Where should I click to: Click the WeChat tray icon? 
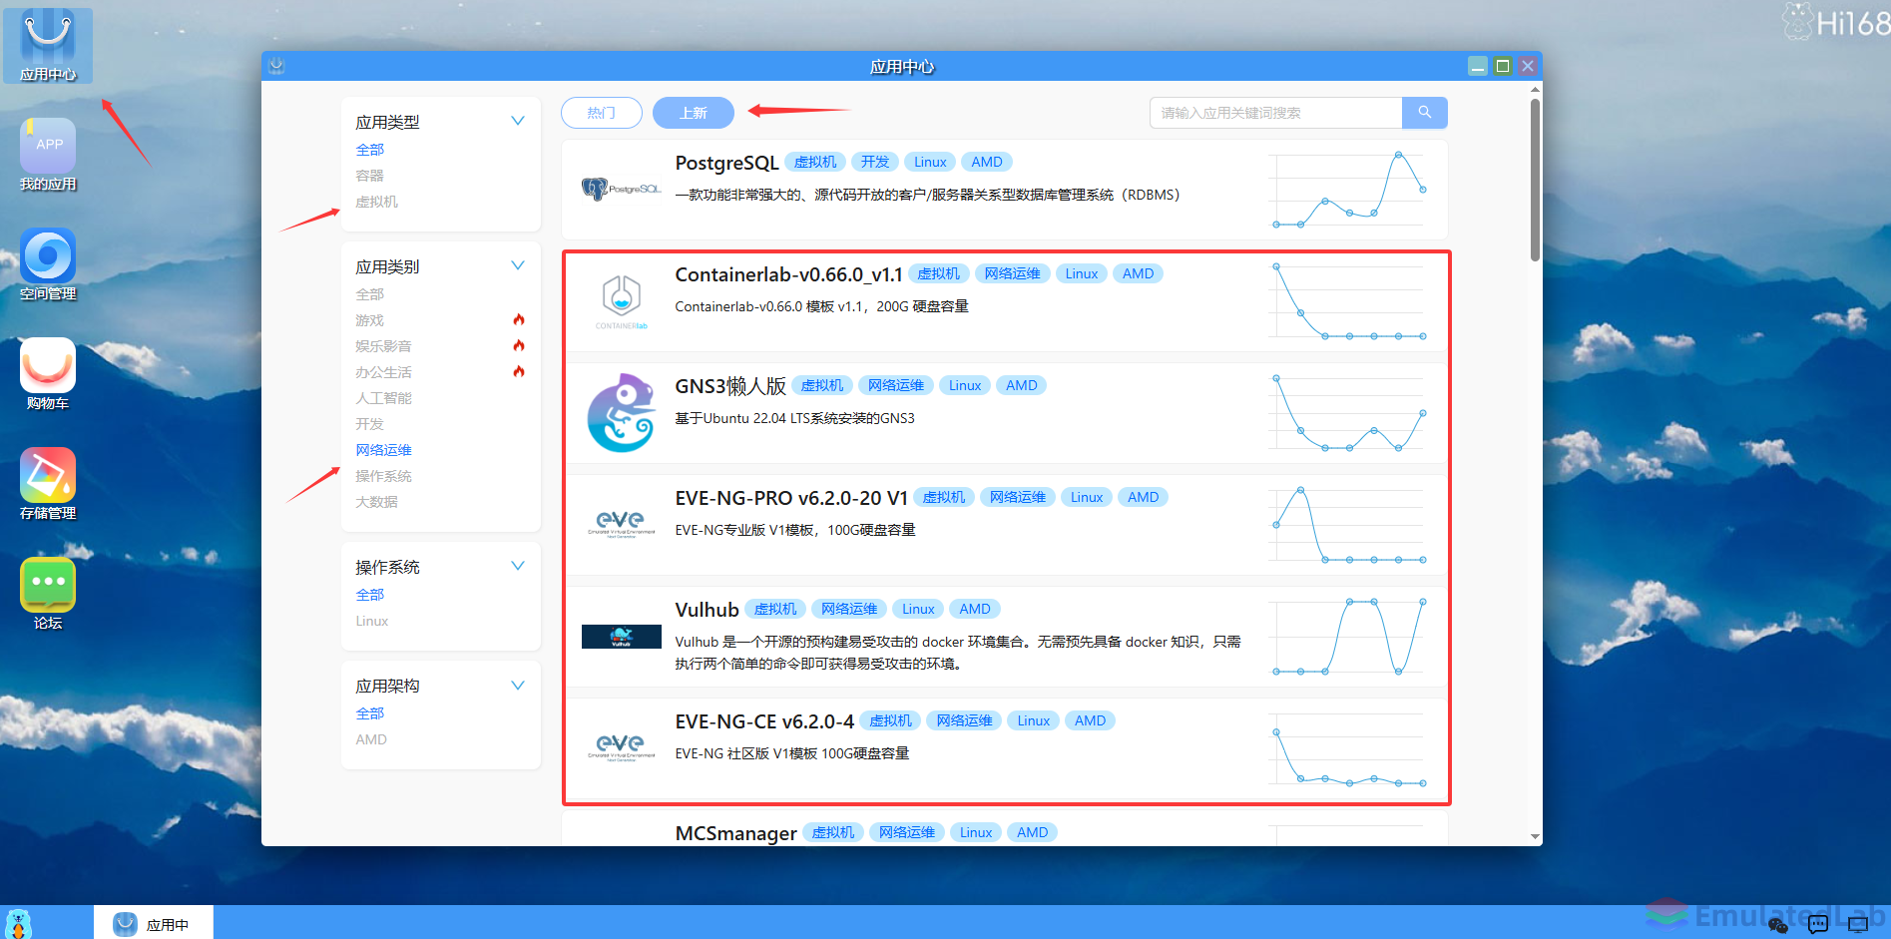point(1778,925)
